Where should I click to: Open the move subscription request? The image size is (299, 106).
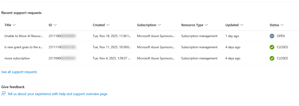coord(17,58)
